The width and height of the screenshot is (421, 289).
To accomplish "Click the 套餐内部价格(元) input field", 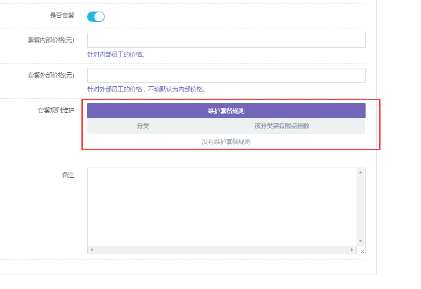I will pos(226,40).
